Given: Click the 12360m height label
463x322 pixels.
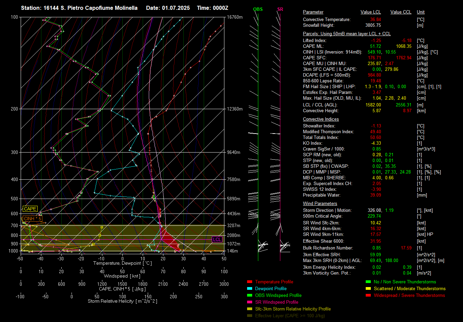Looking at the screenshot, I should pyautogui.click(x=235, y=109).
